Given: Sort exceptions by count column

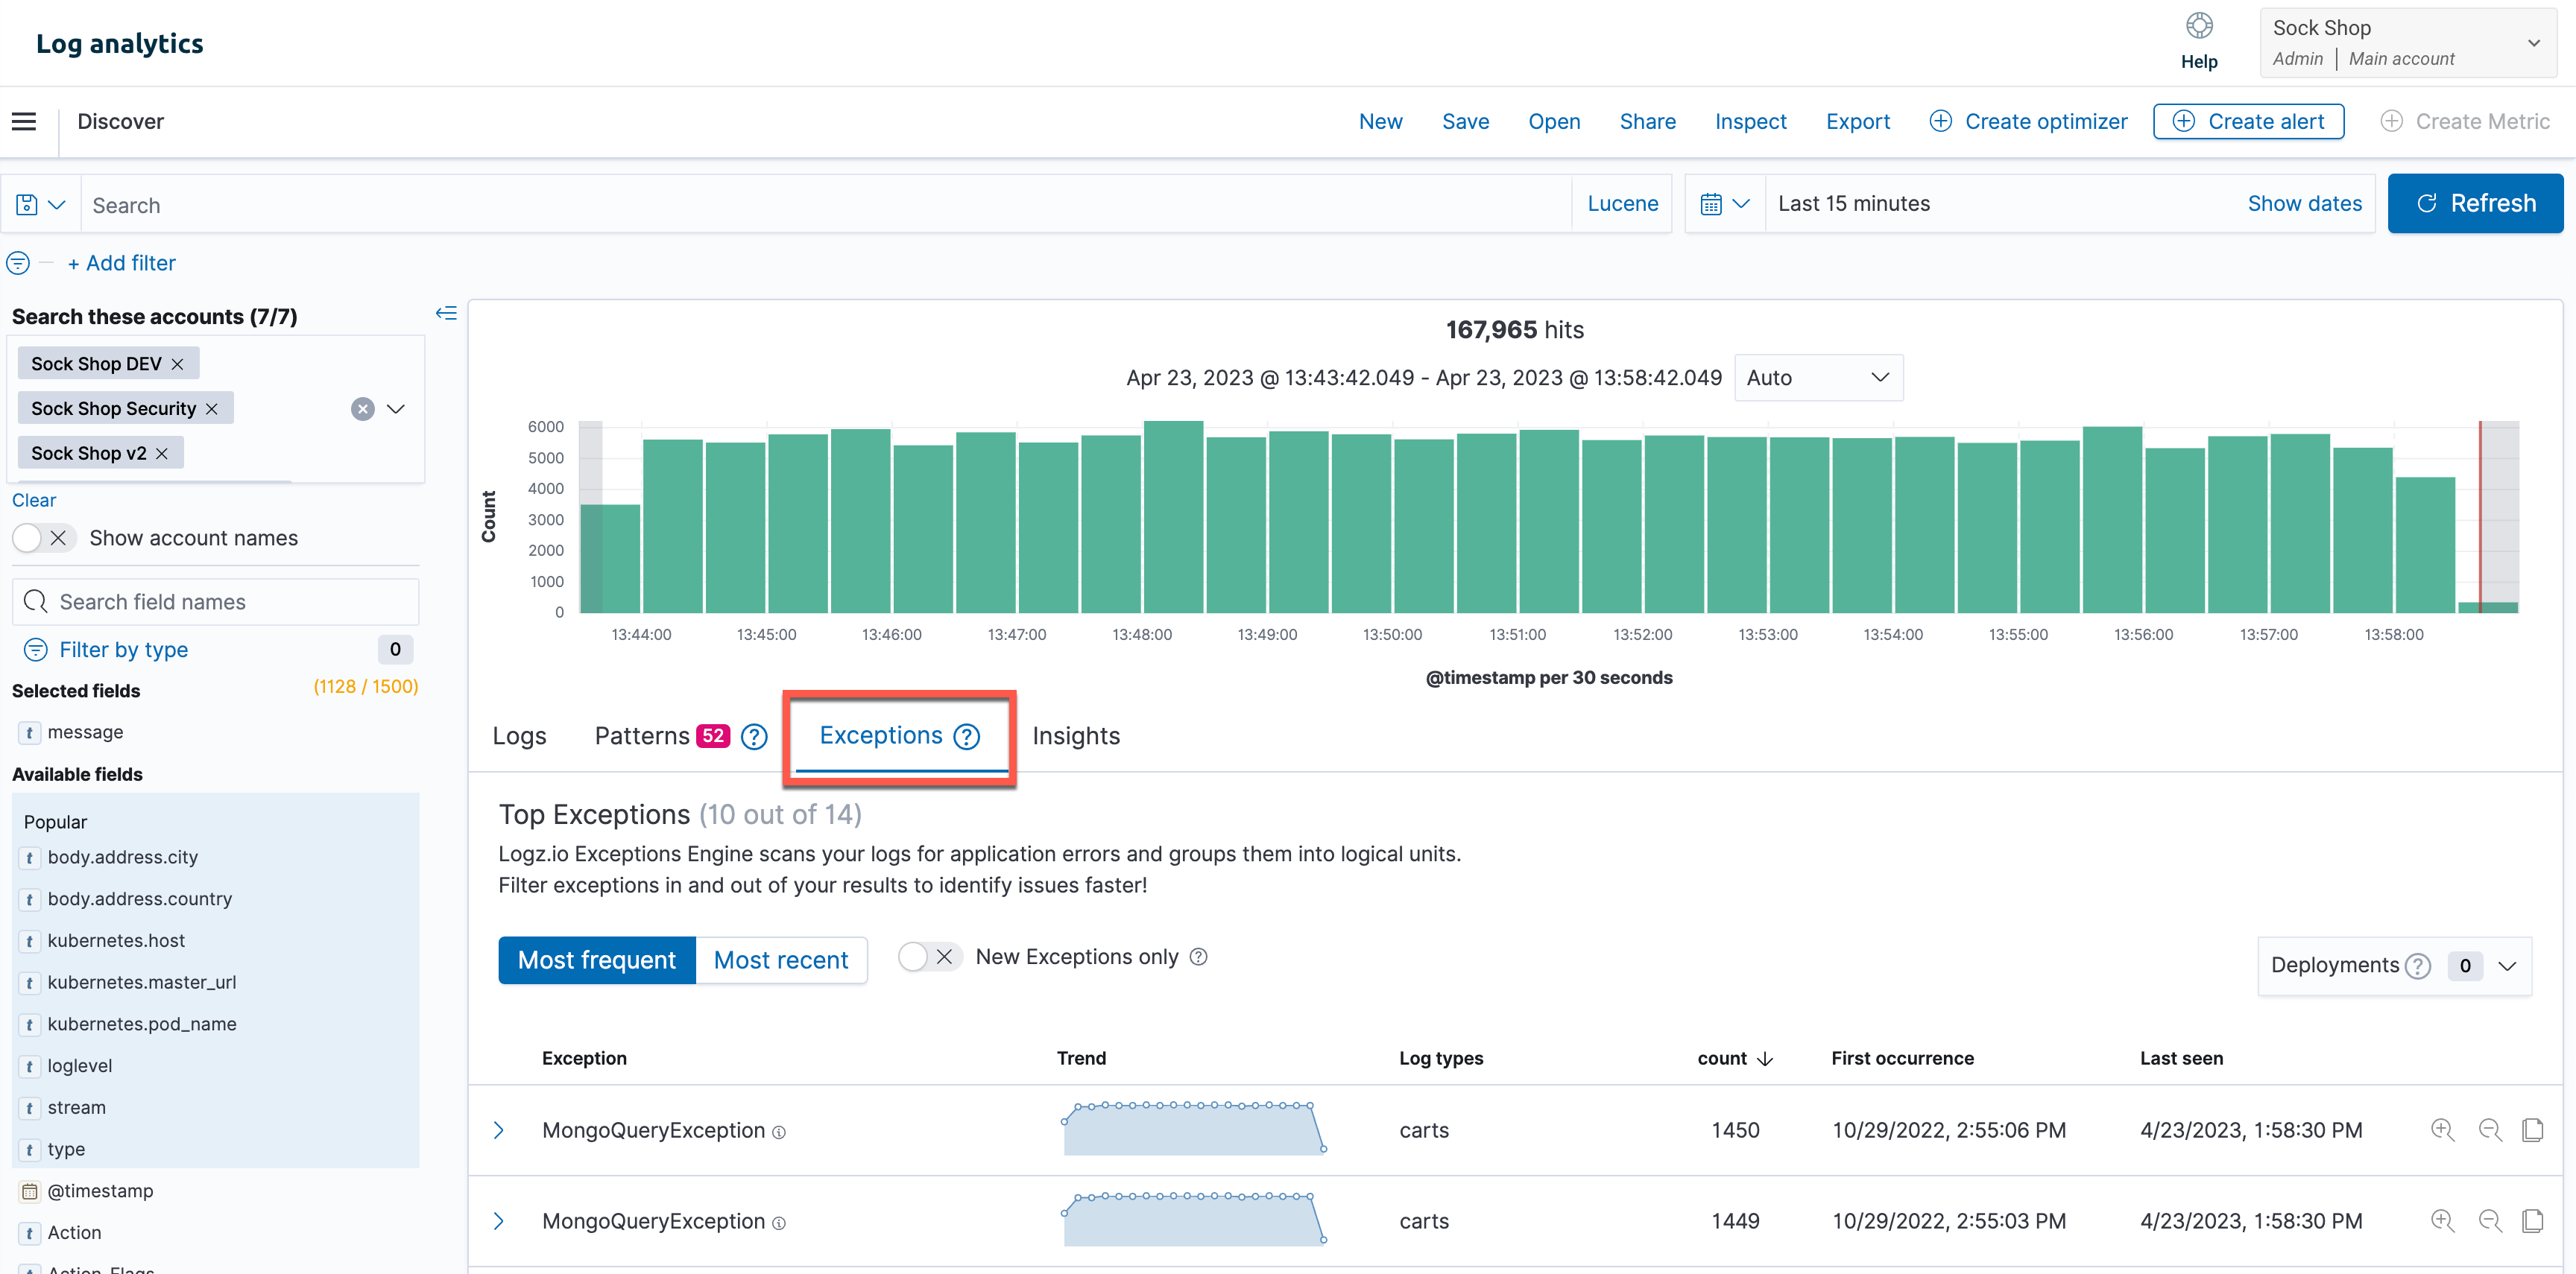Looking at the screenshot, I should click(x=1734, y=1058).
